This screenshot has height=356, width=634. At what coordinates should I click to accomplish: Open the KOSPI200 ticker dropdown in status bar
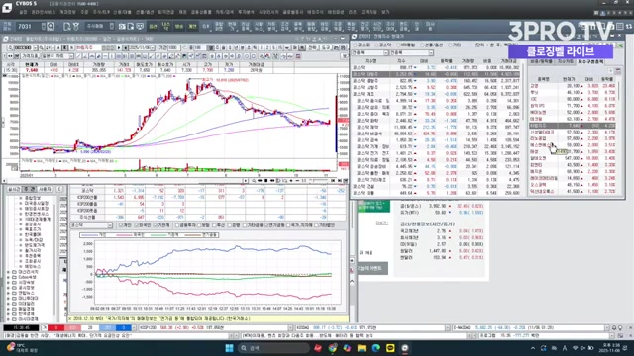pos(290,328)
